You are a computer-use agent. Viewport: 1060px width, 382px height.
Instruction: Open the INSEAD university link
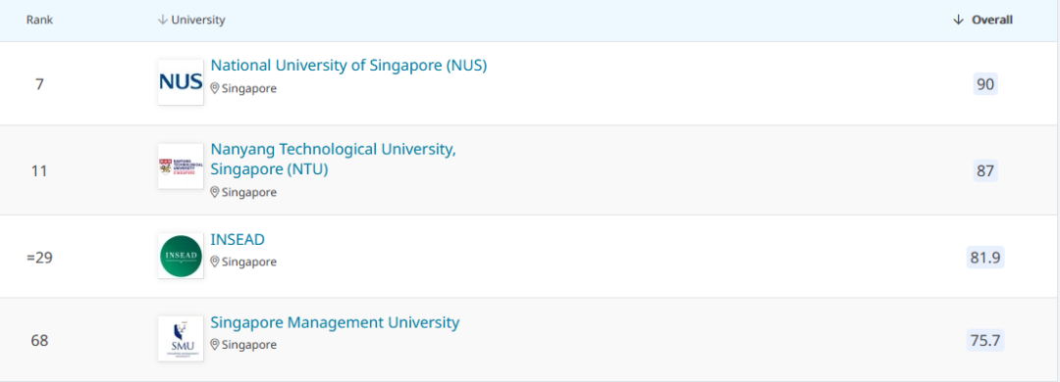click(x=238, y=240)
